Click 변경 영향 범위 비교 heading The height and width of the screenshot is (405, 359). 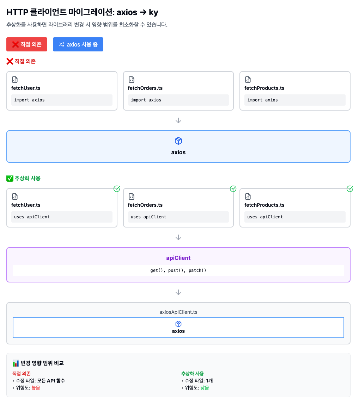[x=42, y=363]
